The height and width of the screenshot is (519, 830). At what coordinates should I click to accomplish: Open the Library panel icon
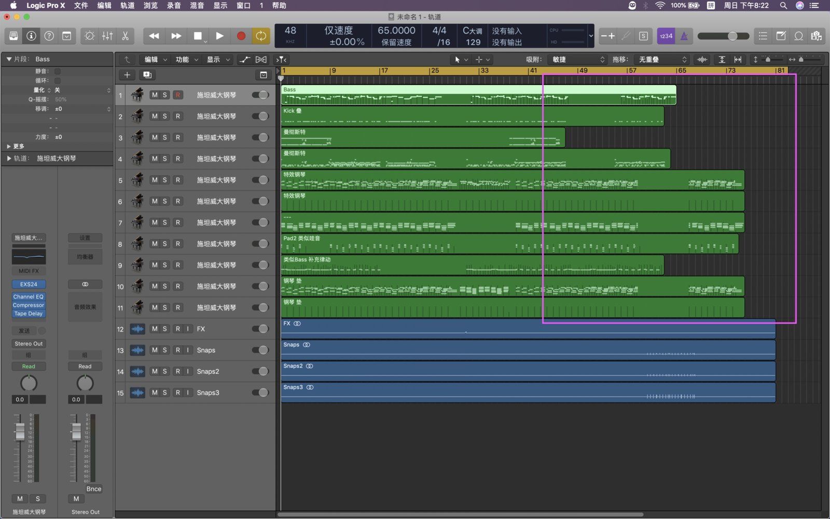14,36
